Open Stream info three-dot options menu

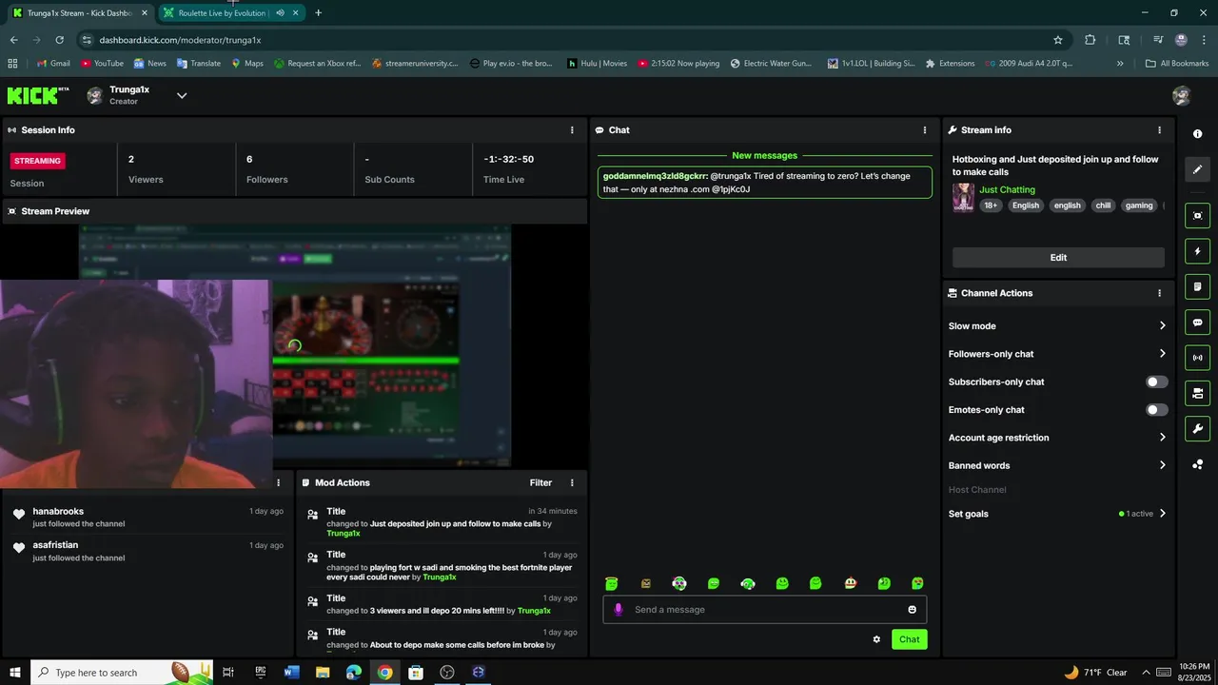1159,130
